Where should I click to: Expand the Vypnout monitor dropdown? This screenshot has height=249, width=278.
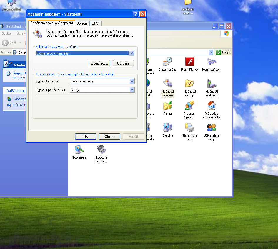[131, 81]
